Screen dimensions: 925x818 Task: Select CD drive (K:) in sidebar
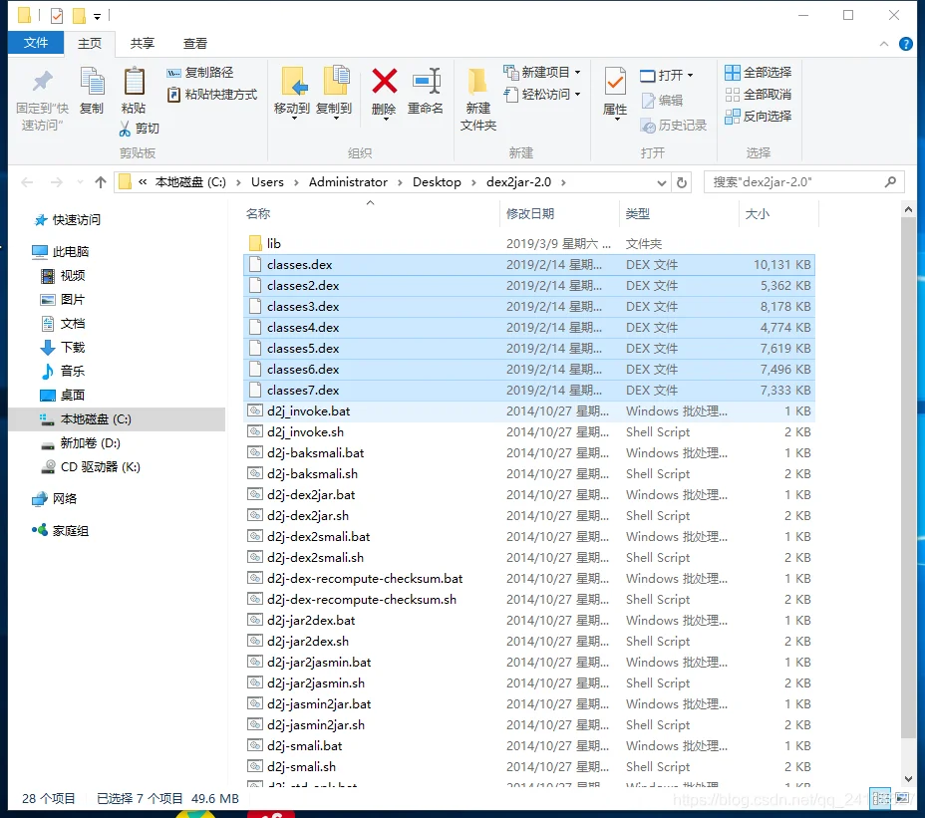click(91, 467)
